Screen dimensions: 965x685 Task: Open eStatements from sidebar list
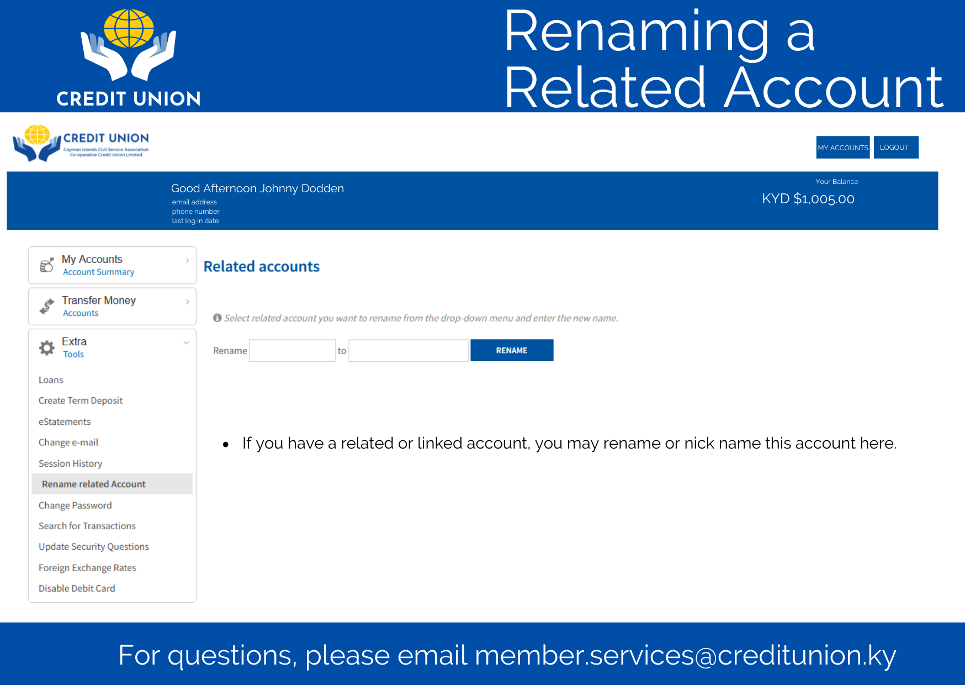click(65, 422)
